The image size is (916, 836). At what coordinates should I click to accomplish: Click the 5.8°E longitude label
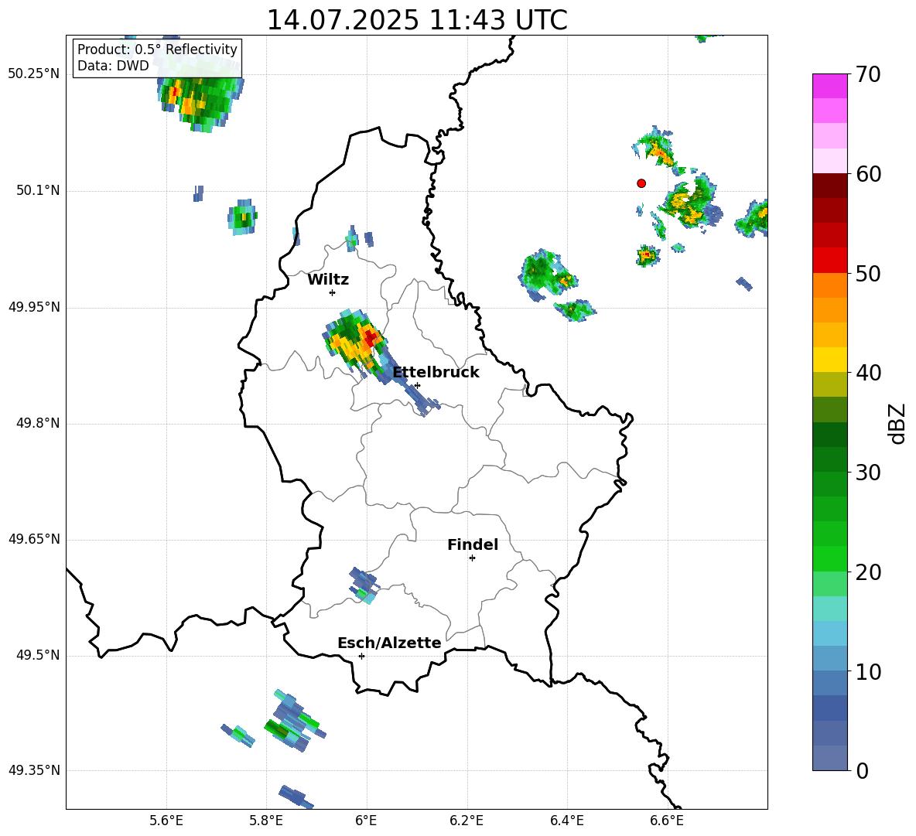(x=266, y=821)
